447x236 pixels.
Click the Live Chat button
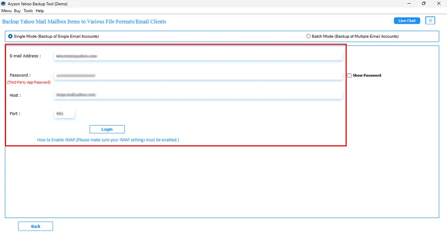[x=407, y=21]
